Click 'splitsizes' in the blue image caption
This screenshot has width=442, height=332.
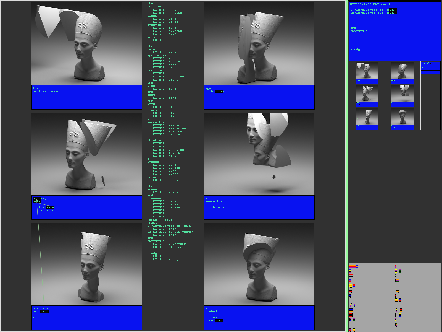(x=44, y=211)
